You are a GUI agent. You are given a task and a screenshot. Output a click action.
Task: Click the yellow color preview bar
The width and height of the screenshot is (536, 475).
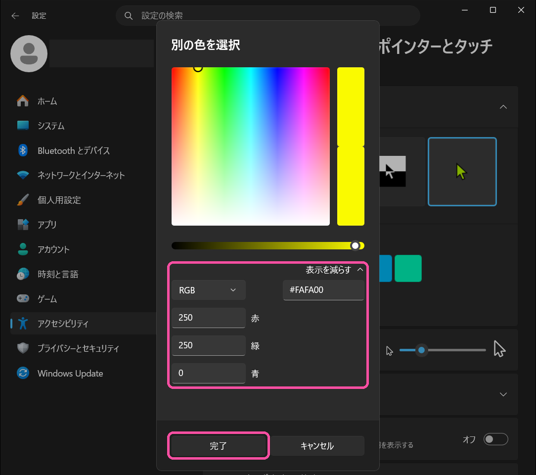tap(351, 146)
